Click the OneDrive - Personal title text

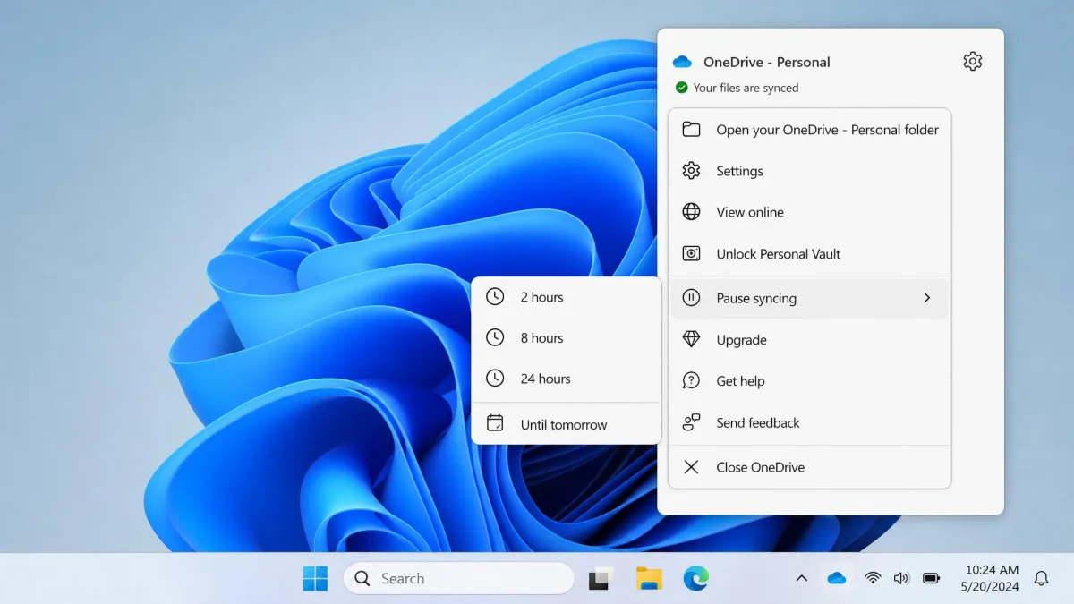click(x=767, y=62)
